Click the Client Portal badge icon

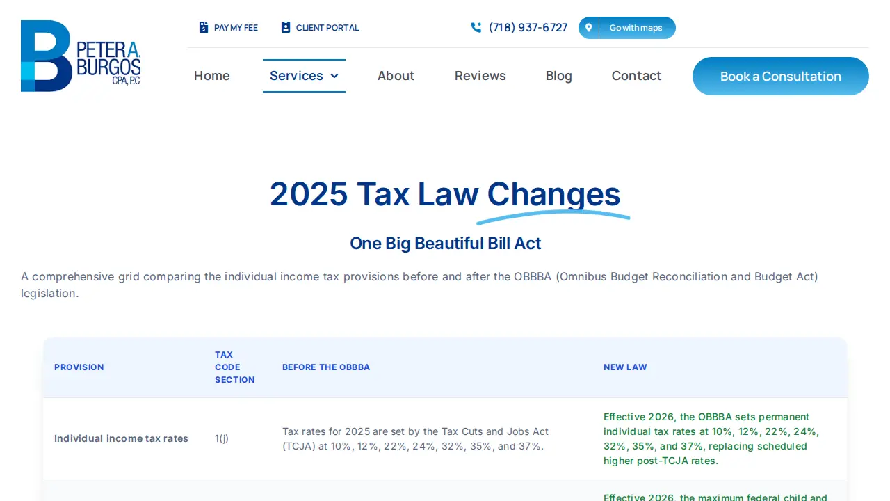click(286, 28)
